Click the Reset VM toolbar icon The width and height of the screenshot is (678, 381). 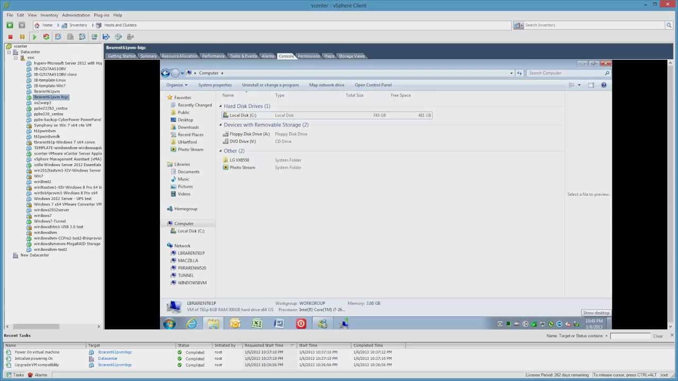pos(46,37)
